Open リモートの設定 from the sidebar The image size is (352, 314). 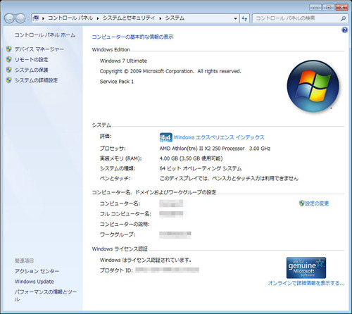point(32,60)
